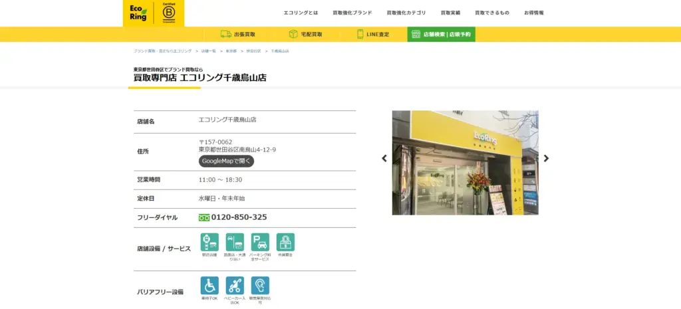Image resolution: width=681 pixels, height=309 pixels.
Task: Open お得情報 in top navigation
Action: click(533, 13)
